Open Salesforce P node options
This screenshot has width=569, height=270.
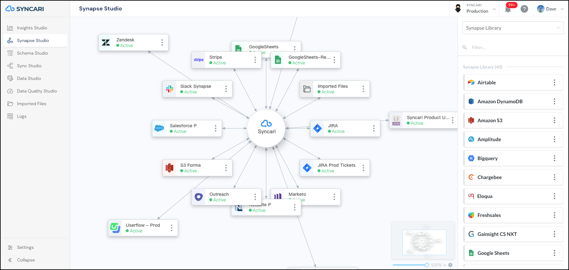216,129
